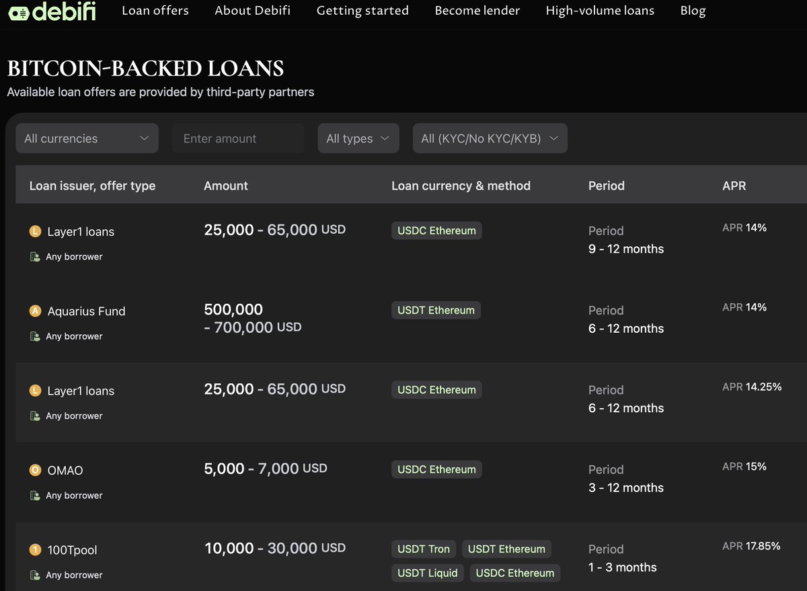Screen dimensions: 807x591
Task: Click the 100Tpool avatar icon
Action: pos(36,551)
